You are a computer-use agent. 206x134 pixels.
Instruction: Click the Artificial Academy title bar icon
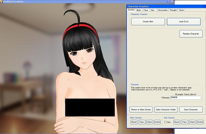pyautogui.click(x=1, y=1)
